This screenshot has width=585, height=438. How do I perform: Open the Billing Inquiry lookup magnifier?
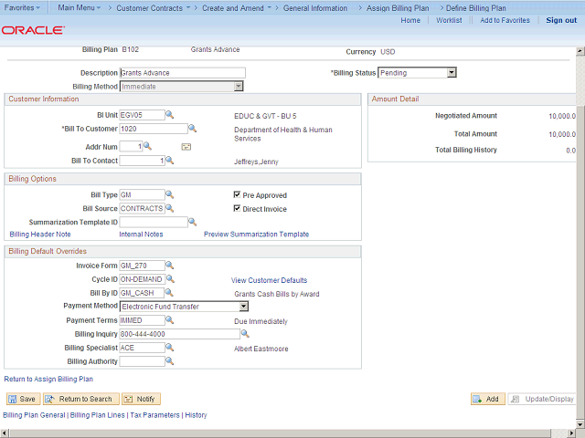pyautogui.click(x=244, y=334)
